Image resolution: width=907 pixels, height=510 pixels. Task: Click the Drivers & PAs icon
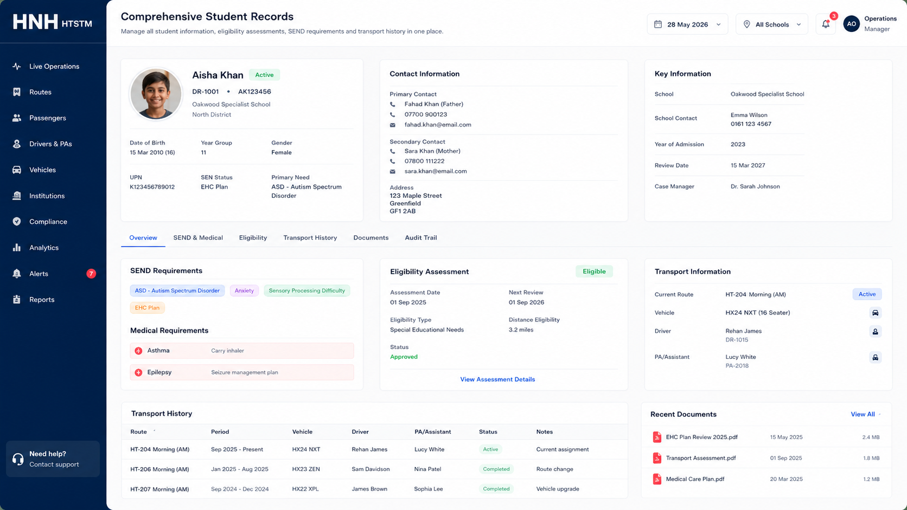[x=17, y=144]
